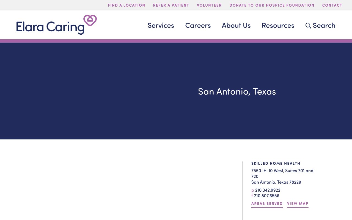Image resolution: width=352 pixels, height=220 pixels.
Task: Open the View Map link
Action: point(298,204)
